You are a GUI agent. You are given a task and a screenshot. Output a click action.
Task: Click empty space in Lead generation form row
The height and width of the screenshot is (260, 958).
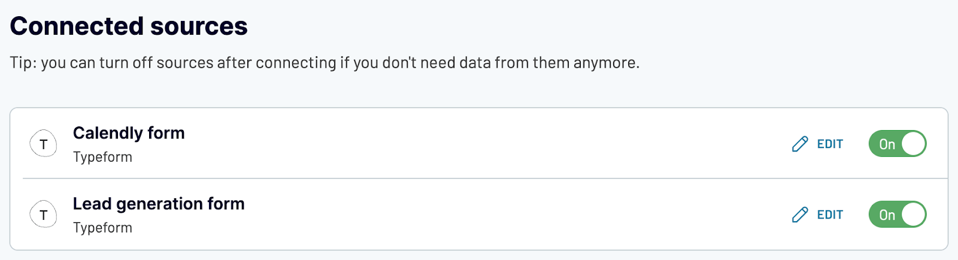(479, 214)
